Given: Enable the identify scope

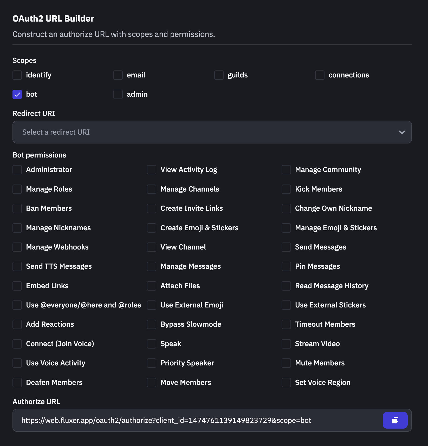Looking at the screenshot, I should coord(17,75).
